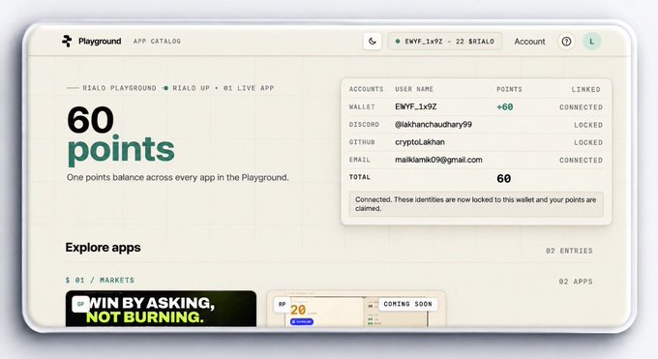This screenshot has height=359, width=658.
Task: Click the wallet pill EWYF_1x9Z - 22 $RIALO
Action: (445, 42)
